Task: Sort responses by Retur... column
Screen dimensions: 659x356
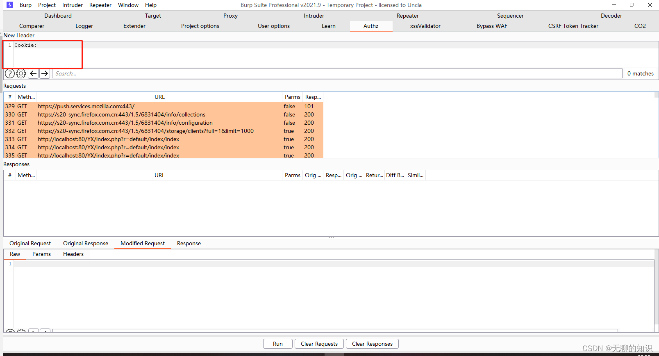Action: pos(374,175)
